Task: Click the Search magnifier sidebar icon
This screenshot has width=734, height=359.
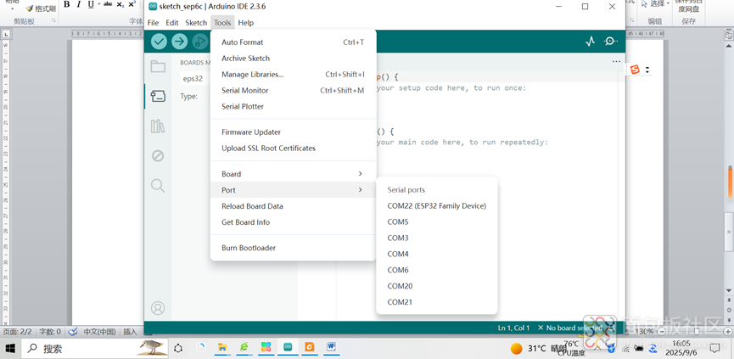Action: (158, 186)
